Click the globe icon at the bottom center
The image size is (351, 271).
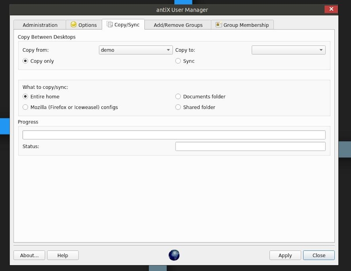174,255
